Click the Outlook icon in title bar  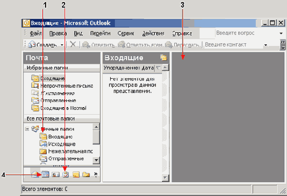click(26, 23)
